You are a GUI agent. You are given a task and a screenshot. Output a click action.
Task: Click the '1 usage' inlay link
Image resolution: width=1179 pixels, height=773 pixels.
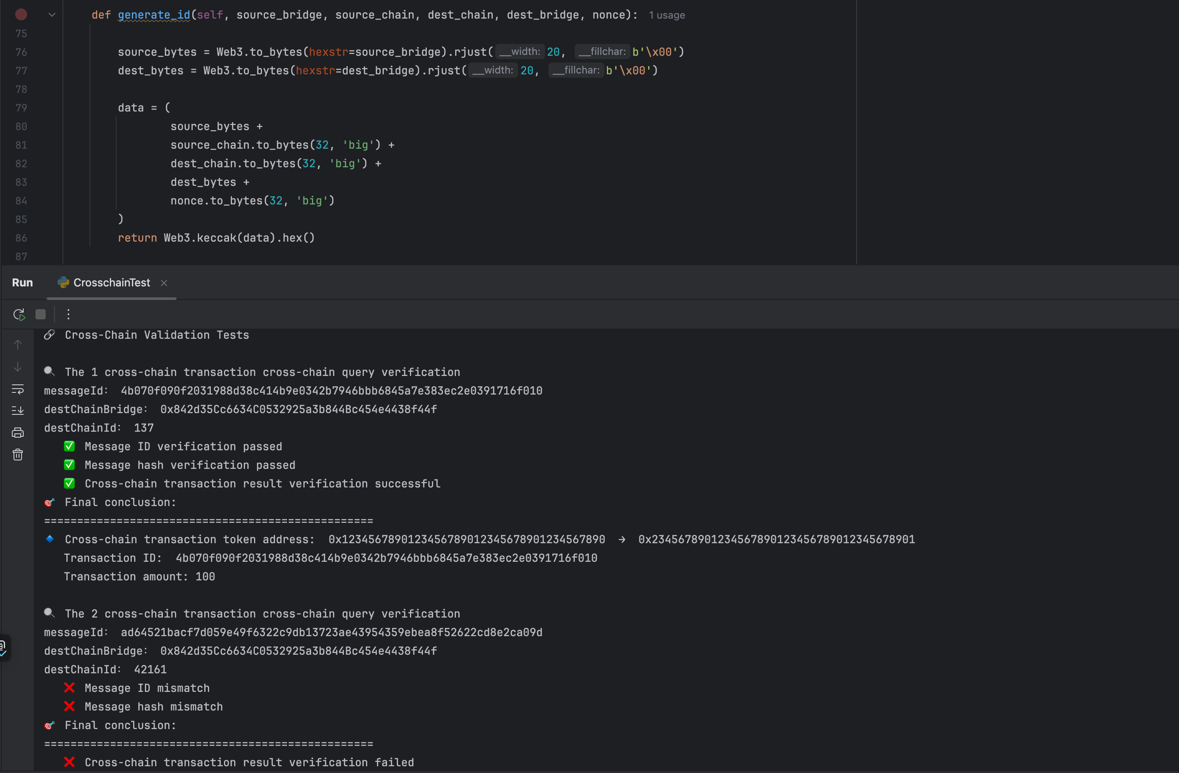[x=667, y=15]
